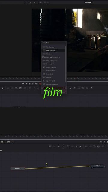Add Polygon mask from upper toolbar

(39, 88)
